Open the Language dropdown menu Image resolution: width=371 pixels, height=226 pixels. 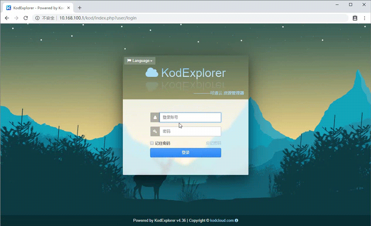(140, 61)
